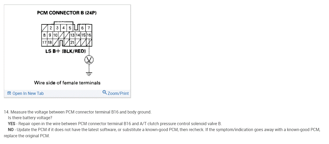This screenshot has width=329, height=144.
Task: Click the PCM CONNECTOR B (24P) title
Action: tap(67, 13)
